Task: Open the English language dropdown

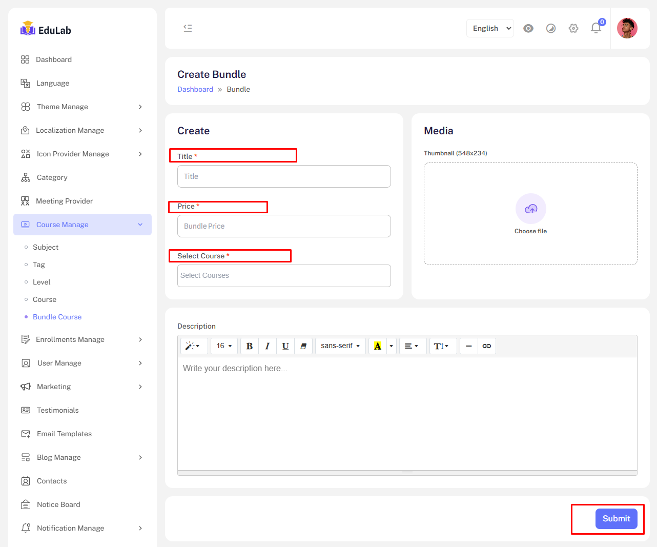Action: [490, 28]
